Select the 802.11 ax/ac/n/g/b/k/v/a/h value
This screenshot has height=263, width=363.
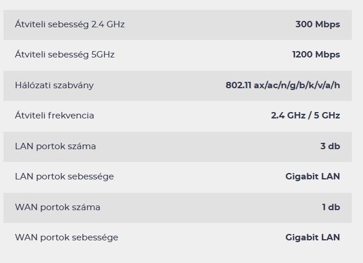point(283,85)
